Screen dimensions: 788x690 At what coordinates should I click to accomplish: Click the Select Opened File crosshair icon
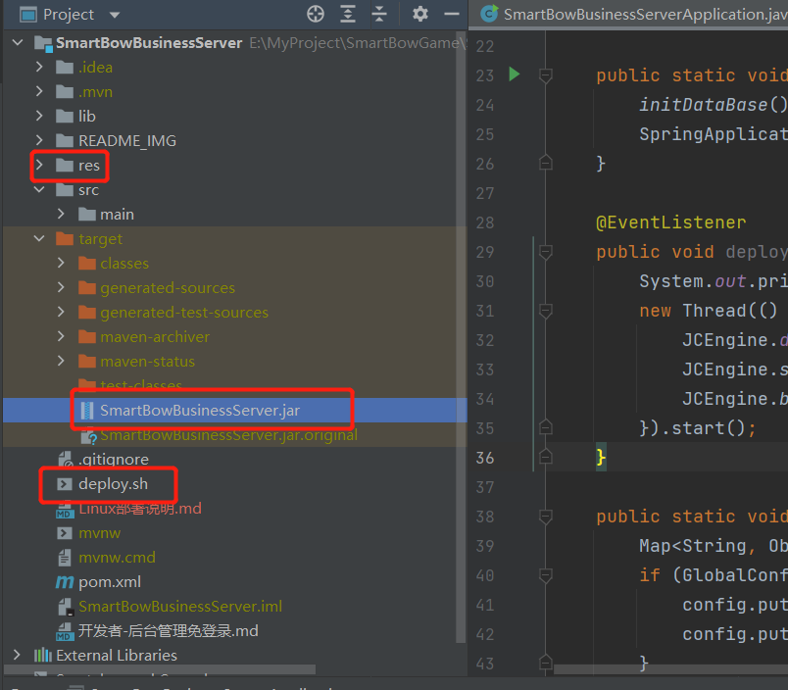coord(316,14)
